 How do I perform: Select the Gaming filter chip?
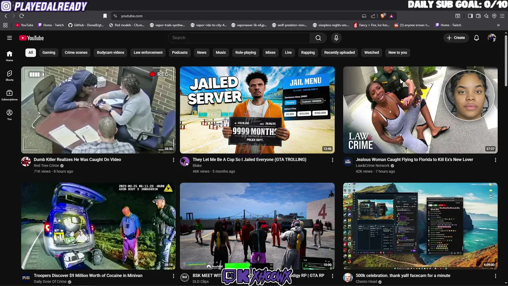[x=49, y=52]
